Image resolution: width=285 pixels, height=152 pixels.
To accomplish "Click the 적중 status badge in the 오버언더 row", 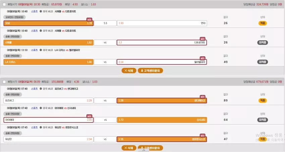I will coord(263,23).
